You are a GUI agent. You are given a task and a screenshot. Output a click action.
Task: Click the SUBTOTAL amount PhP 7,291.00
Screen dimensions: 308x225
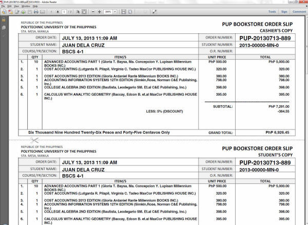coord(279,106)
